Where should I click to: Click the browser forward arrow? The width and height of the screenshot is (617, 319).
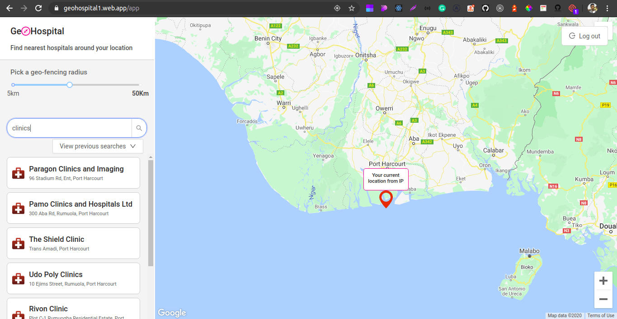[24, 8]
